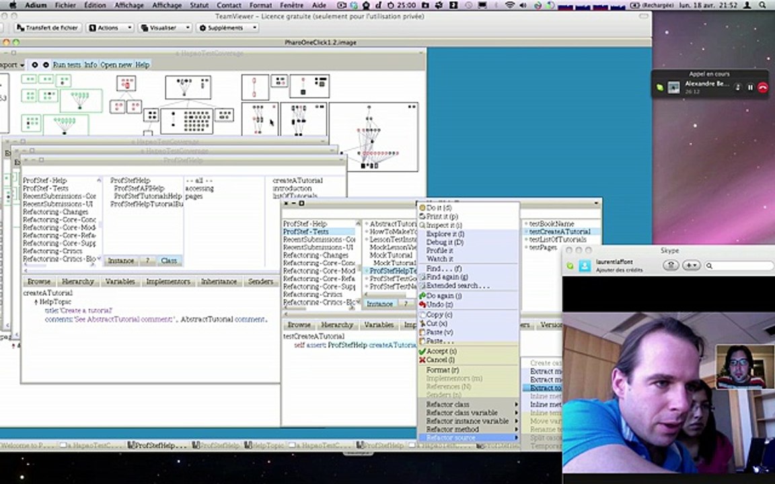Click the volume icon in menu bar

[x=523, y=5]
